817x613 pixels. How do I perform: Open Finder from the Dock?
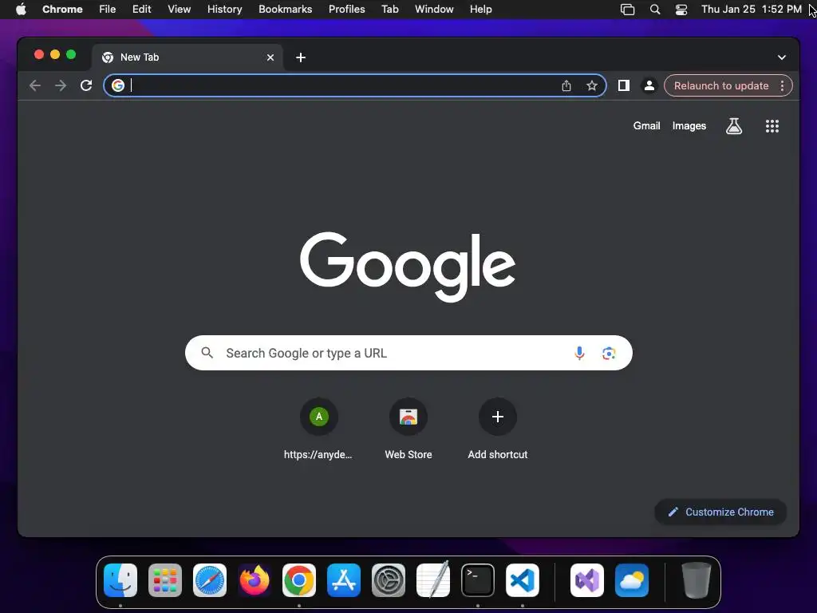(x=120, y=580)
